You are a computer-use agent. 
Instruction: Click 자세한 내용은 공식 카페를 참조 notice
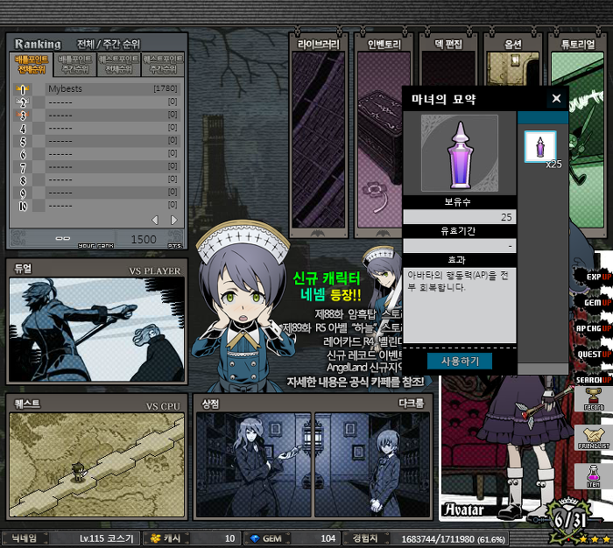(356, 383)
